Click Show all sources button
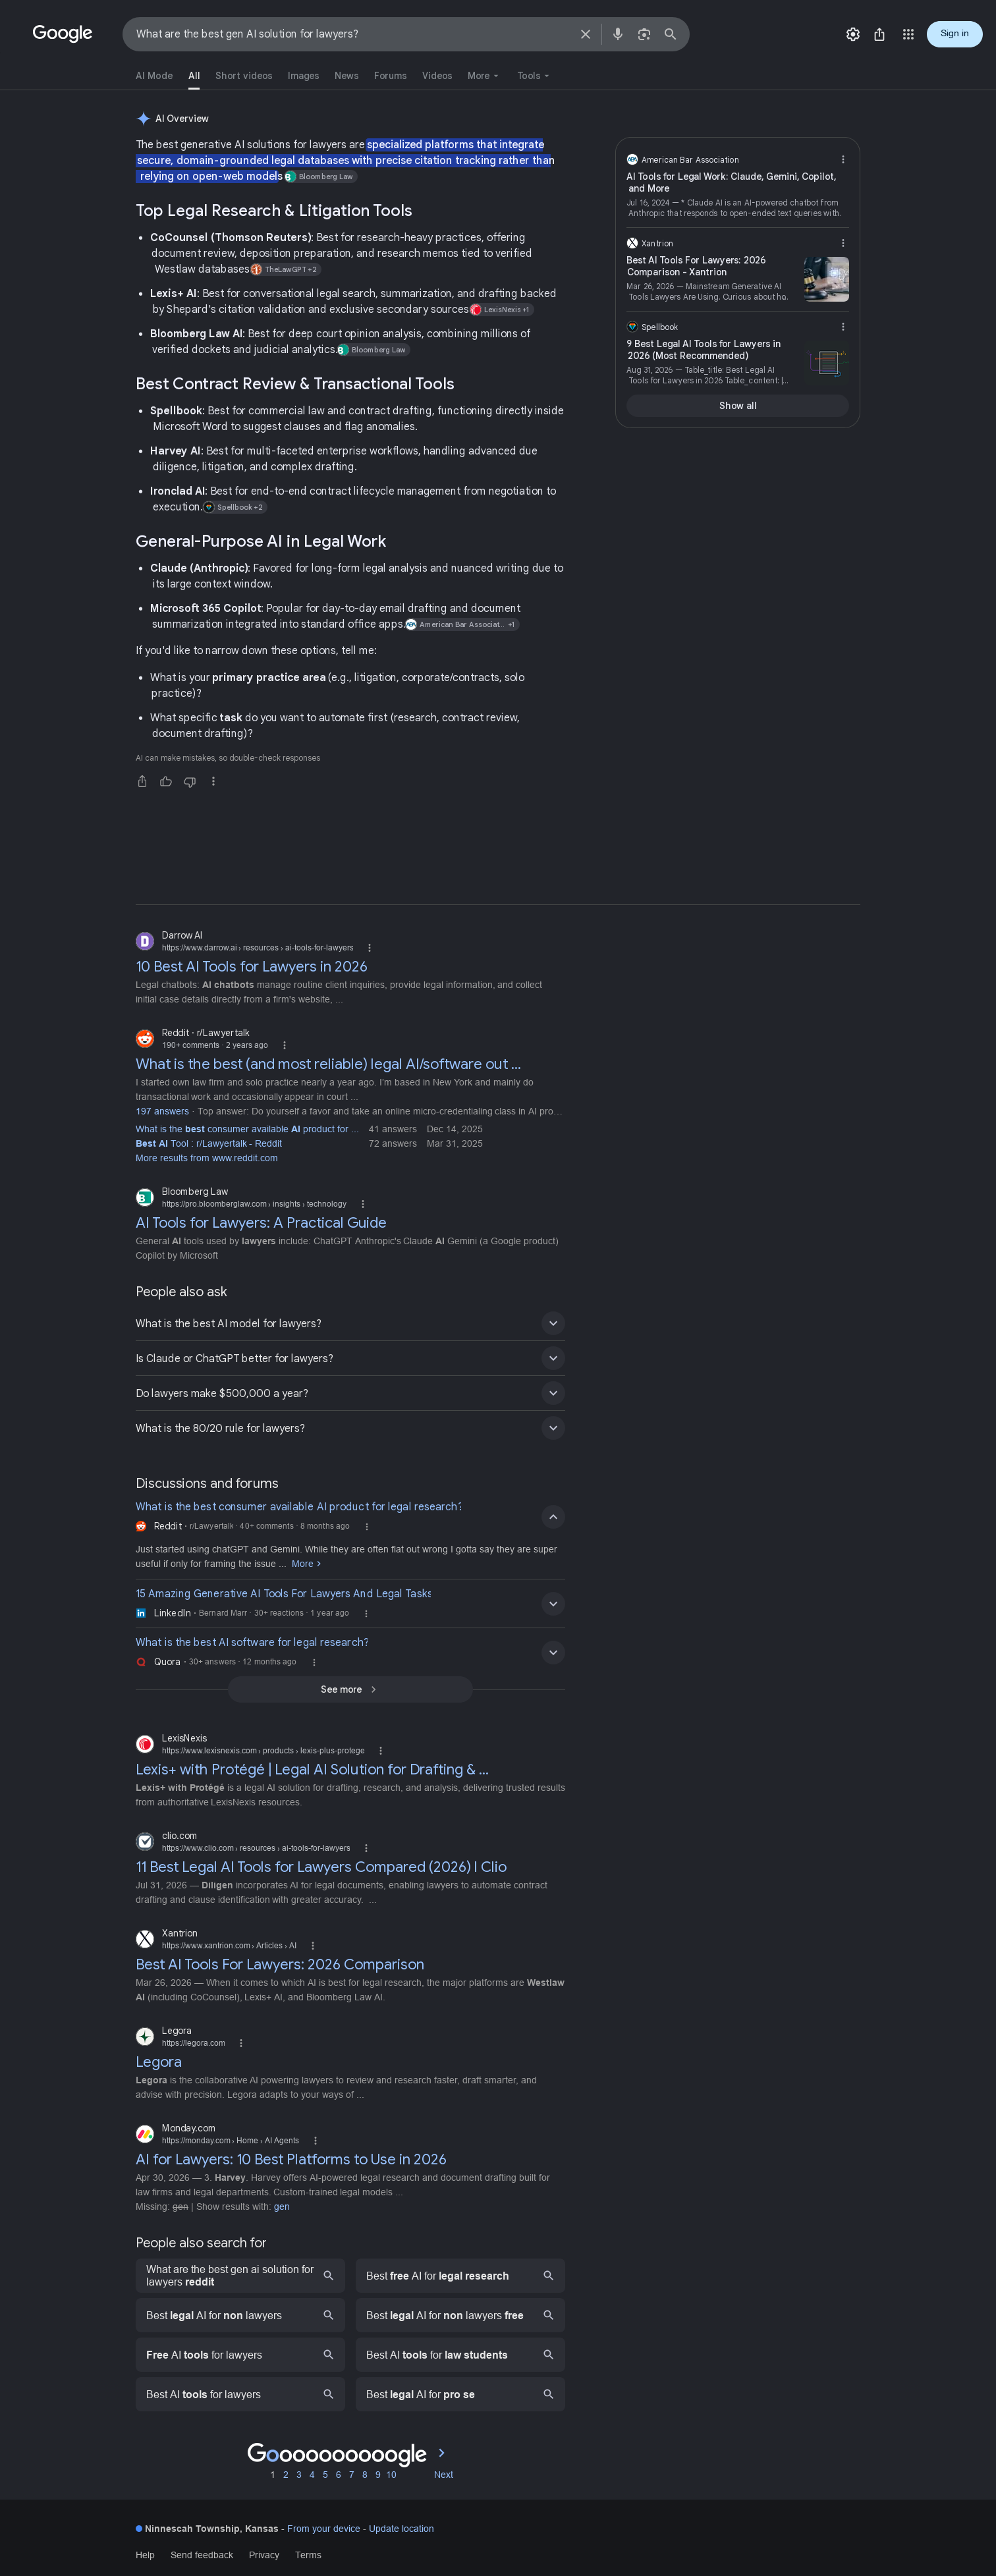The height and width of the screenshot is (2576, 996). (x=737, y=406)
